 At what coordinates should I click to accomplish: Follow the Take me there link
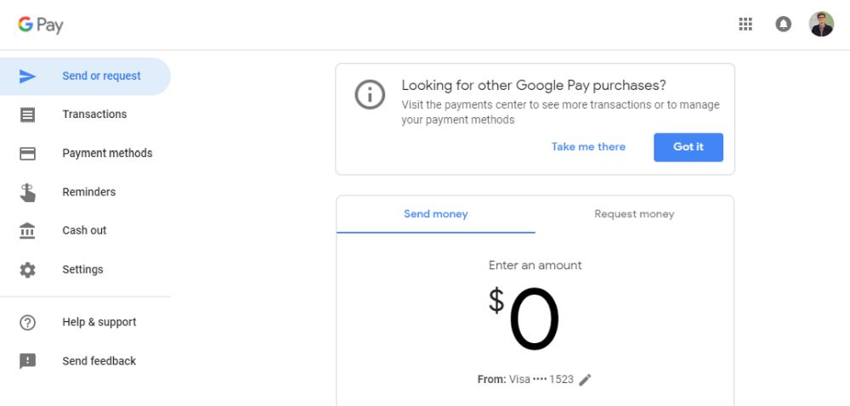coord(588,147)
